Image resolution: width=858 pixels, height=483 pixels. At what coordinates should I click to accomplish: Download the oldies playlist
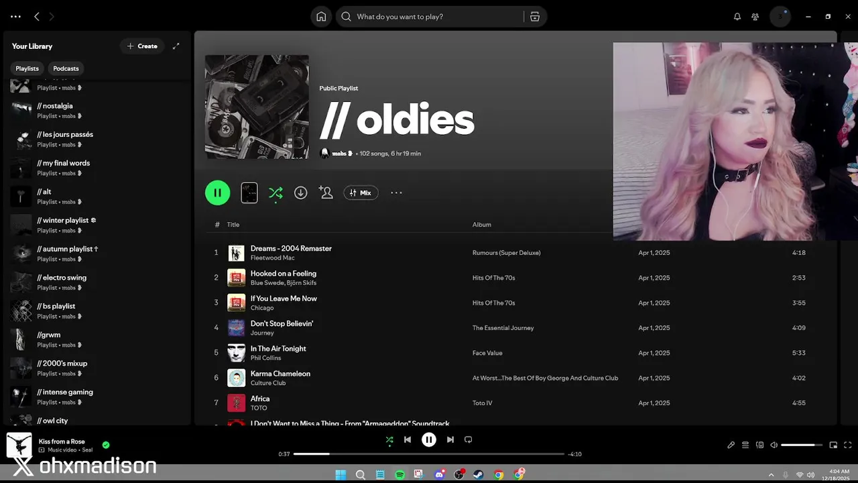301,193
